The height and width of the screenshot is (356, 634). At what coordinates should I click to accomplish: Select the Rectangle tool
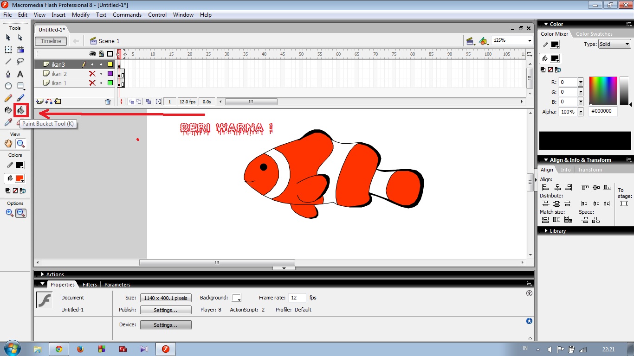coord(20,86)
